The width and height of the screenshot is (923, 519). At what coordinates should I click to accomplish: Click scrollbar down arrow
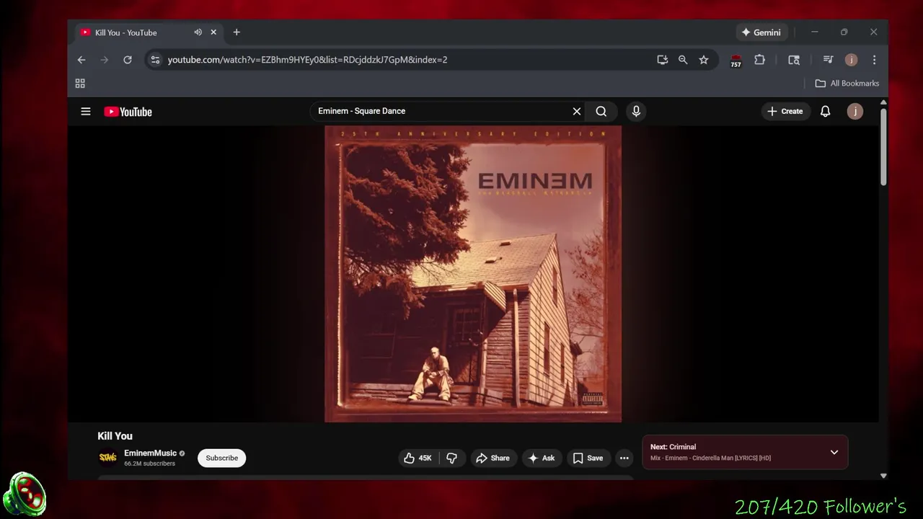coord(883,476)
